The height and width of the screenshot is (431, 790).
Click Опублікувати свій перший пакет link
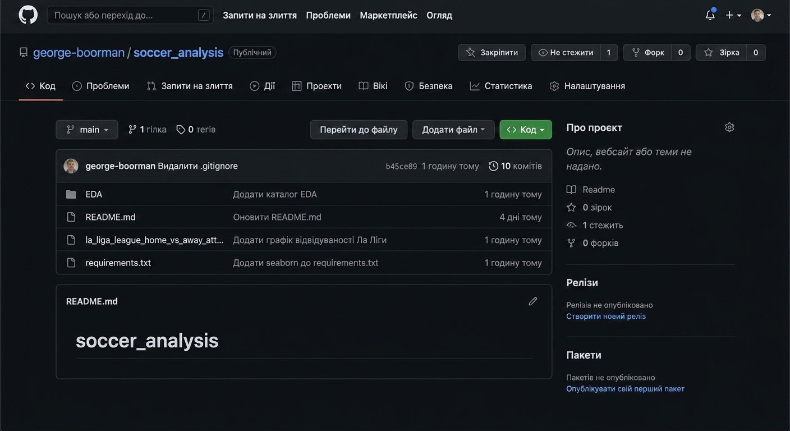[626, 389]
